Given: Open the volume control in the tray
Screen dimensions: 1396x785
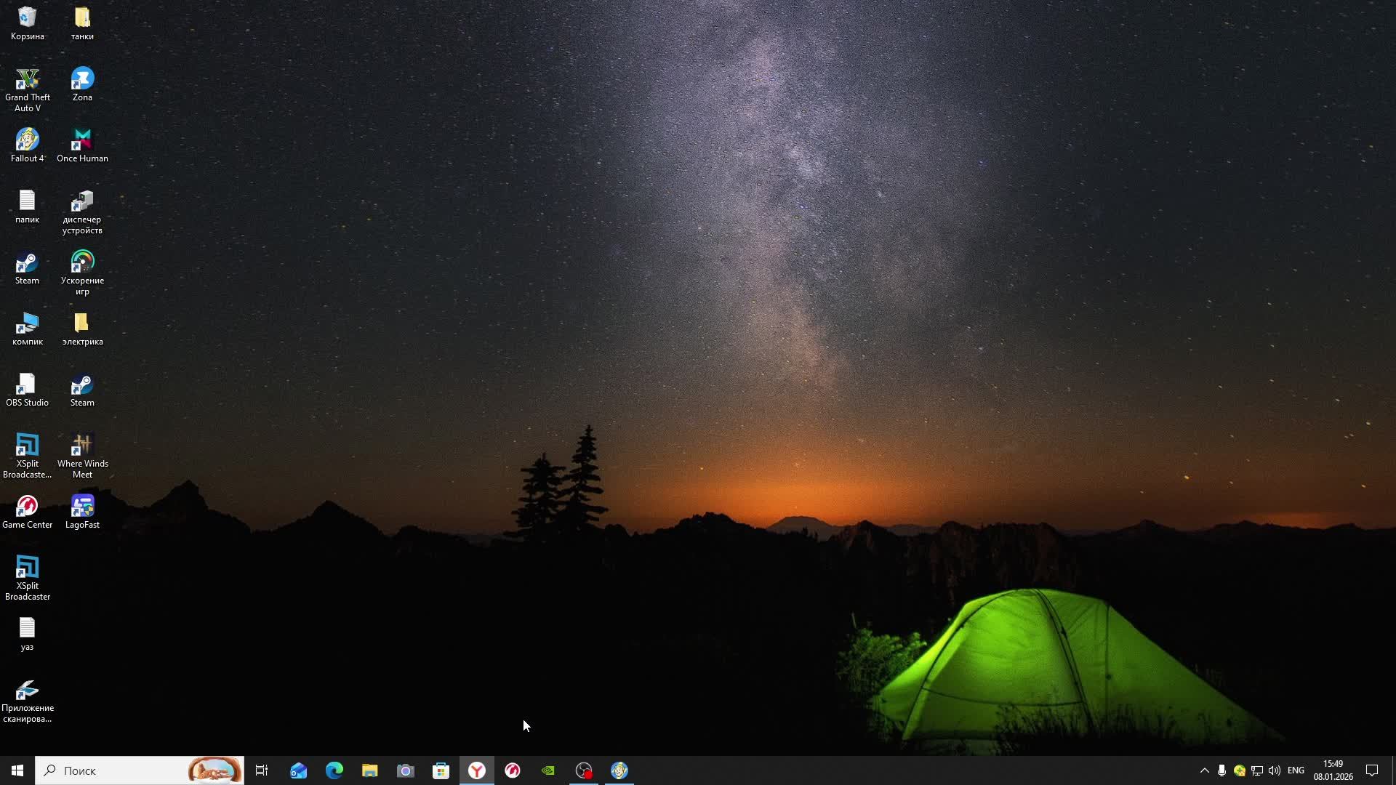Looking at the screenshot, I should tap(1275, 770).
